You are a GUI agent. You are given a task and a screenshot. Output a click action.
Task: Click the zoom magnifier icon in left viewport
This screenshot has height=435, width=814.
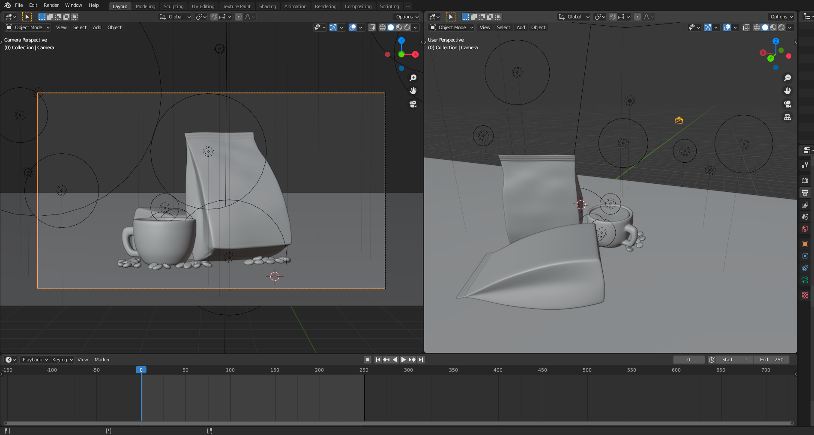413,78
